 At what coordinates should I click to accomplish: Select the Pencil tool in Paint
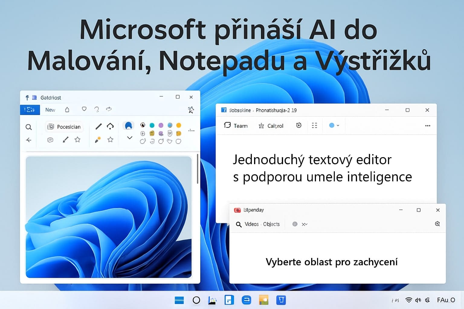[x=98, y=126]
